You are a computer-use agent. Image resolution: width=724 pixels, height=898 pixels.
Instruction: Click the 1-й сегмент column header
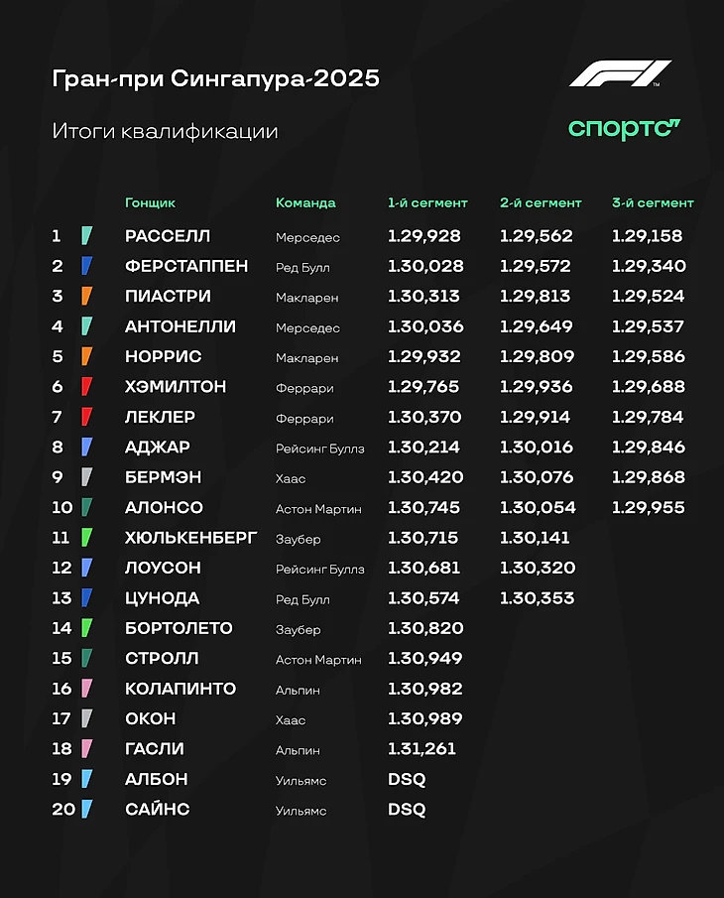(427, 202)
